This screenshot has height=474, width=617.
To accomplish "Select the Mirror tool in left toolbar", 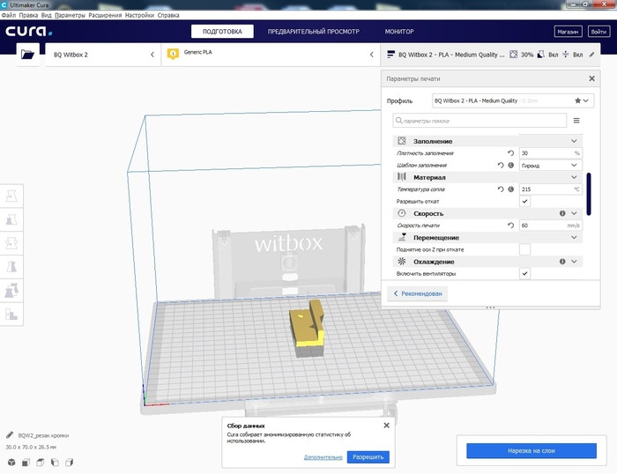I will point(12,266).
